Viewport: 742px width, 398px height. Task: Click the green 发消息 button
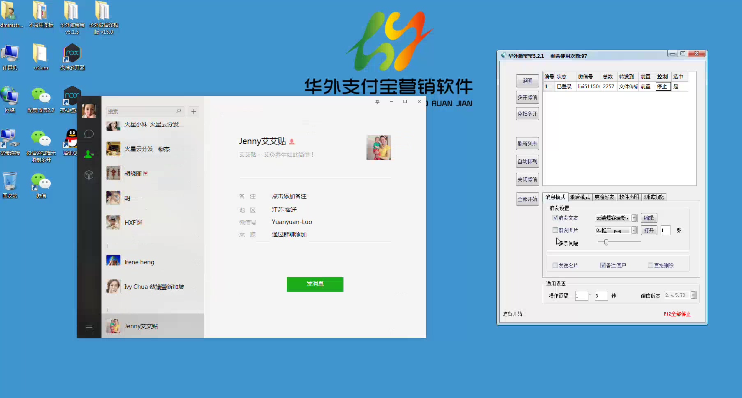(315, 284)
